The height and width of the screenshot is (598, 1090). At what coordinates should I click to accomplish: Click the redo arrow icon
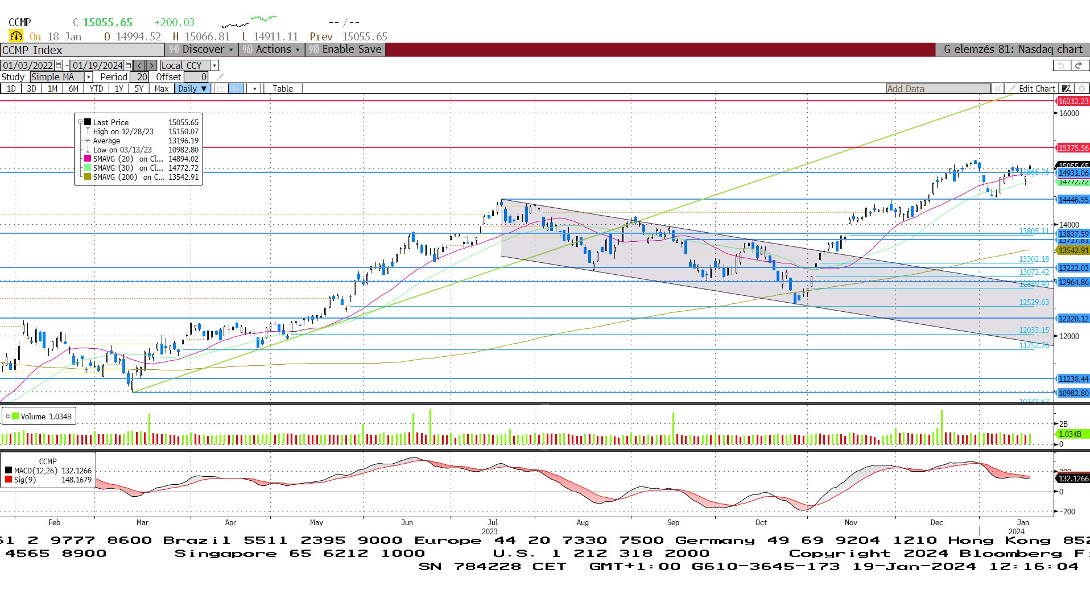(x=1078, y=65)
